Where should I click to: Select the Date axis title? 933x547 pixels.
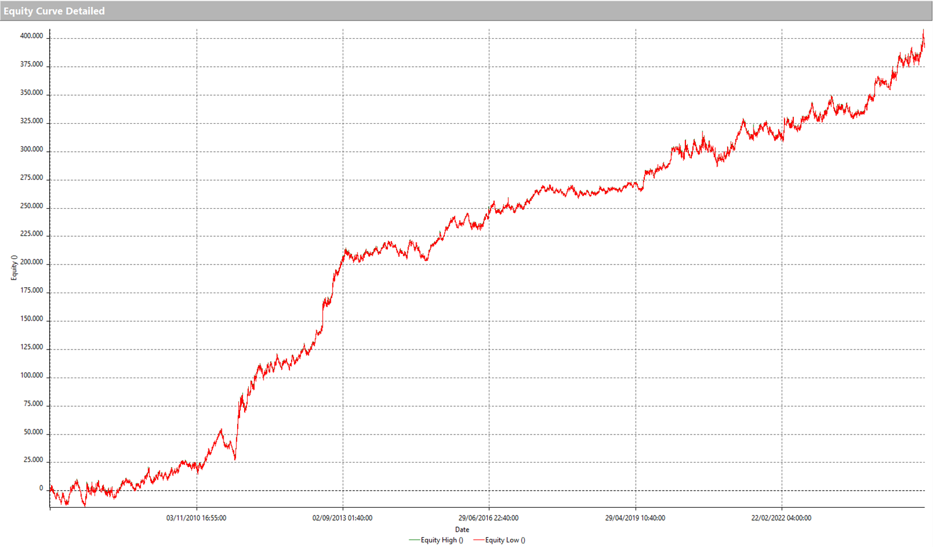462,529
